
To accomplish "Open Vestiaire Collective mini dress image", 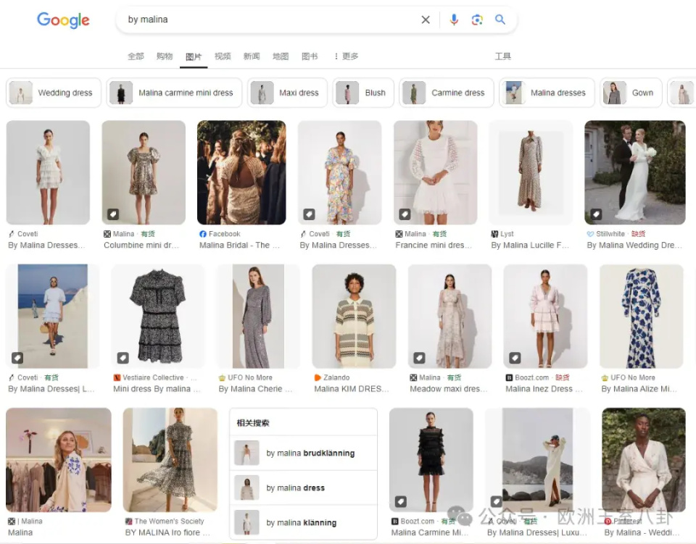I will point(159,316).
